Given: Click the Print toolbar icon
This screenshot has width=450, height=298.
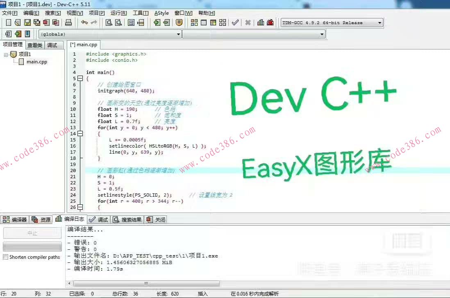Looking at the screenshot, I should pyautogui.click(x=68, y=22).
